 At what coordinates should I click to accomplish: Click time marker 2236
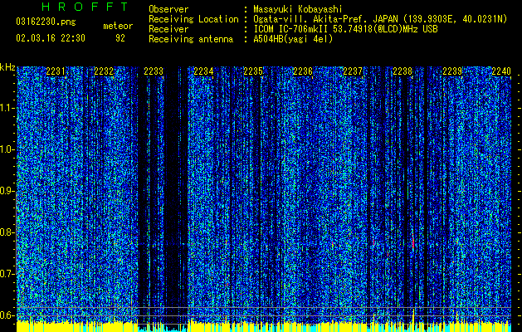(x=303, y=71)
